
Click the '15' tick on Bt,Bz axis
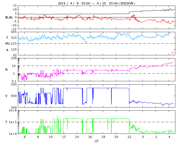(x=15, y=6)
